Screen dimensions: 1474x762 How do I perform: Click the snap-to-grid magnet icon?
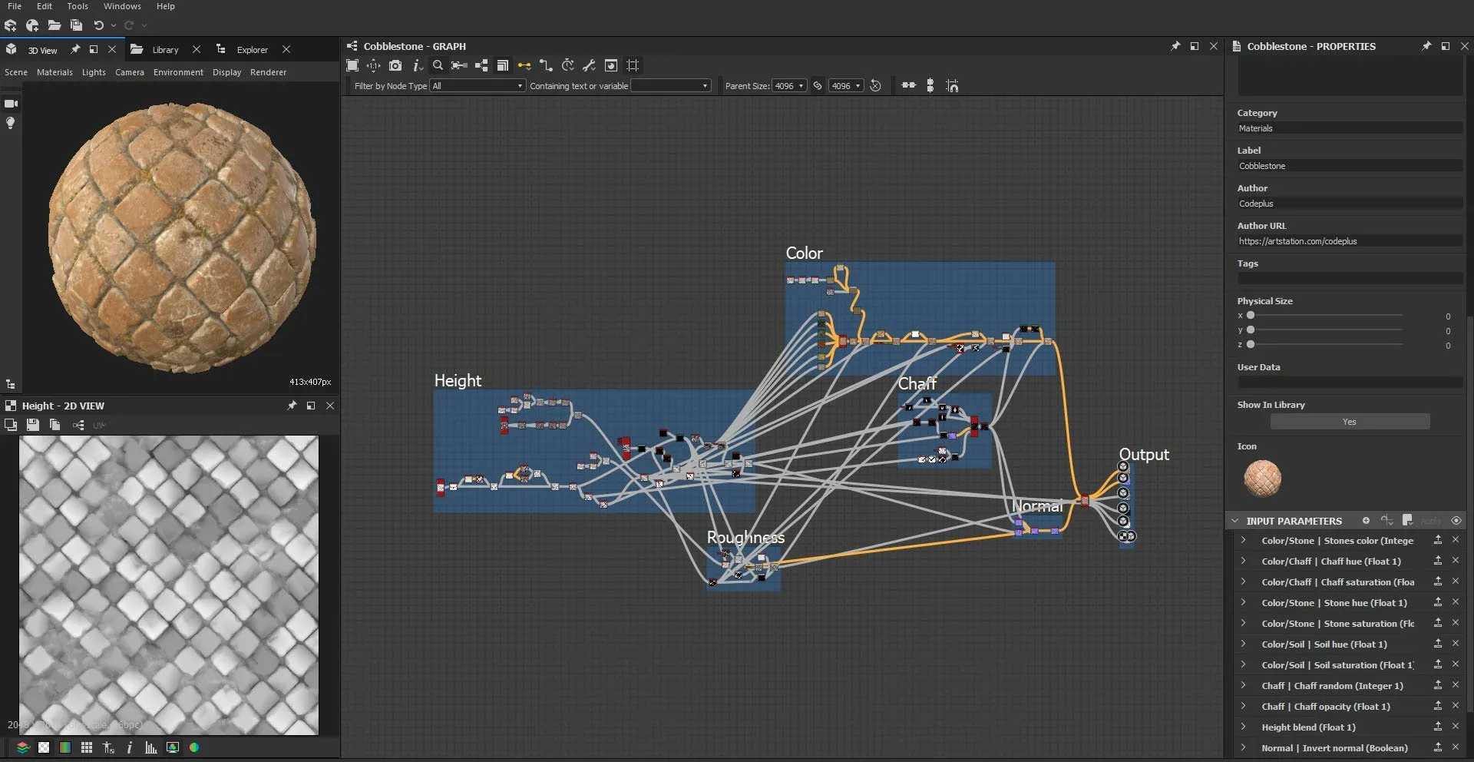[x=952, y=85]
